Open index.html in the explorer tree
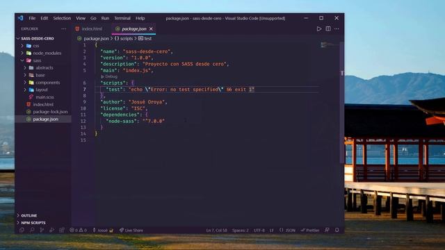Screen dimensions: 445x250 pyautogui.click(x=43, y=104)
